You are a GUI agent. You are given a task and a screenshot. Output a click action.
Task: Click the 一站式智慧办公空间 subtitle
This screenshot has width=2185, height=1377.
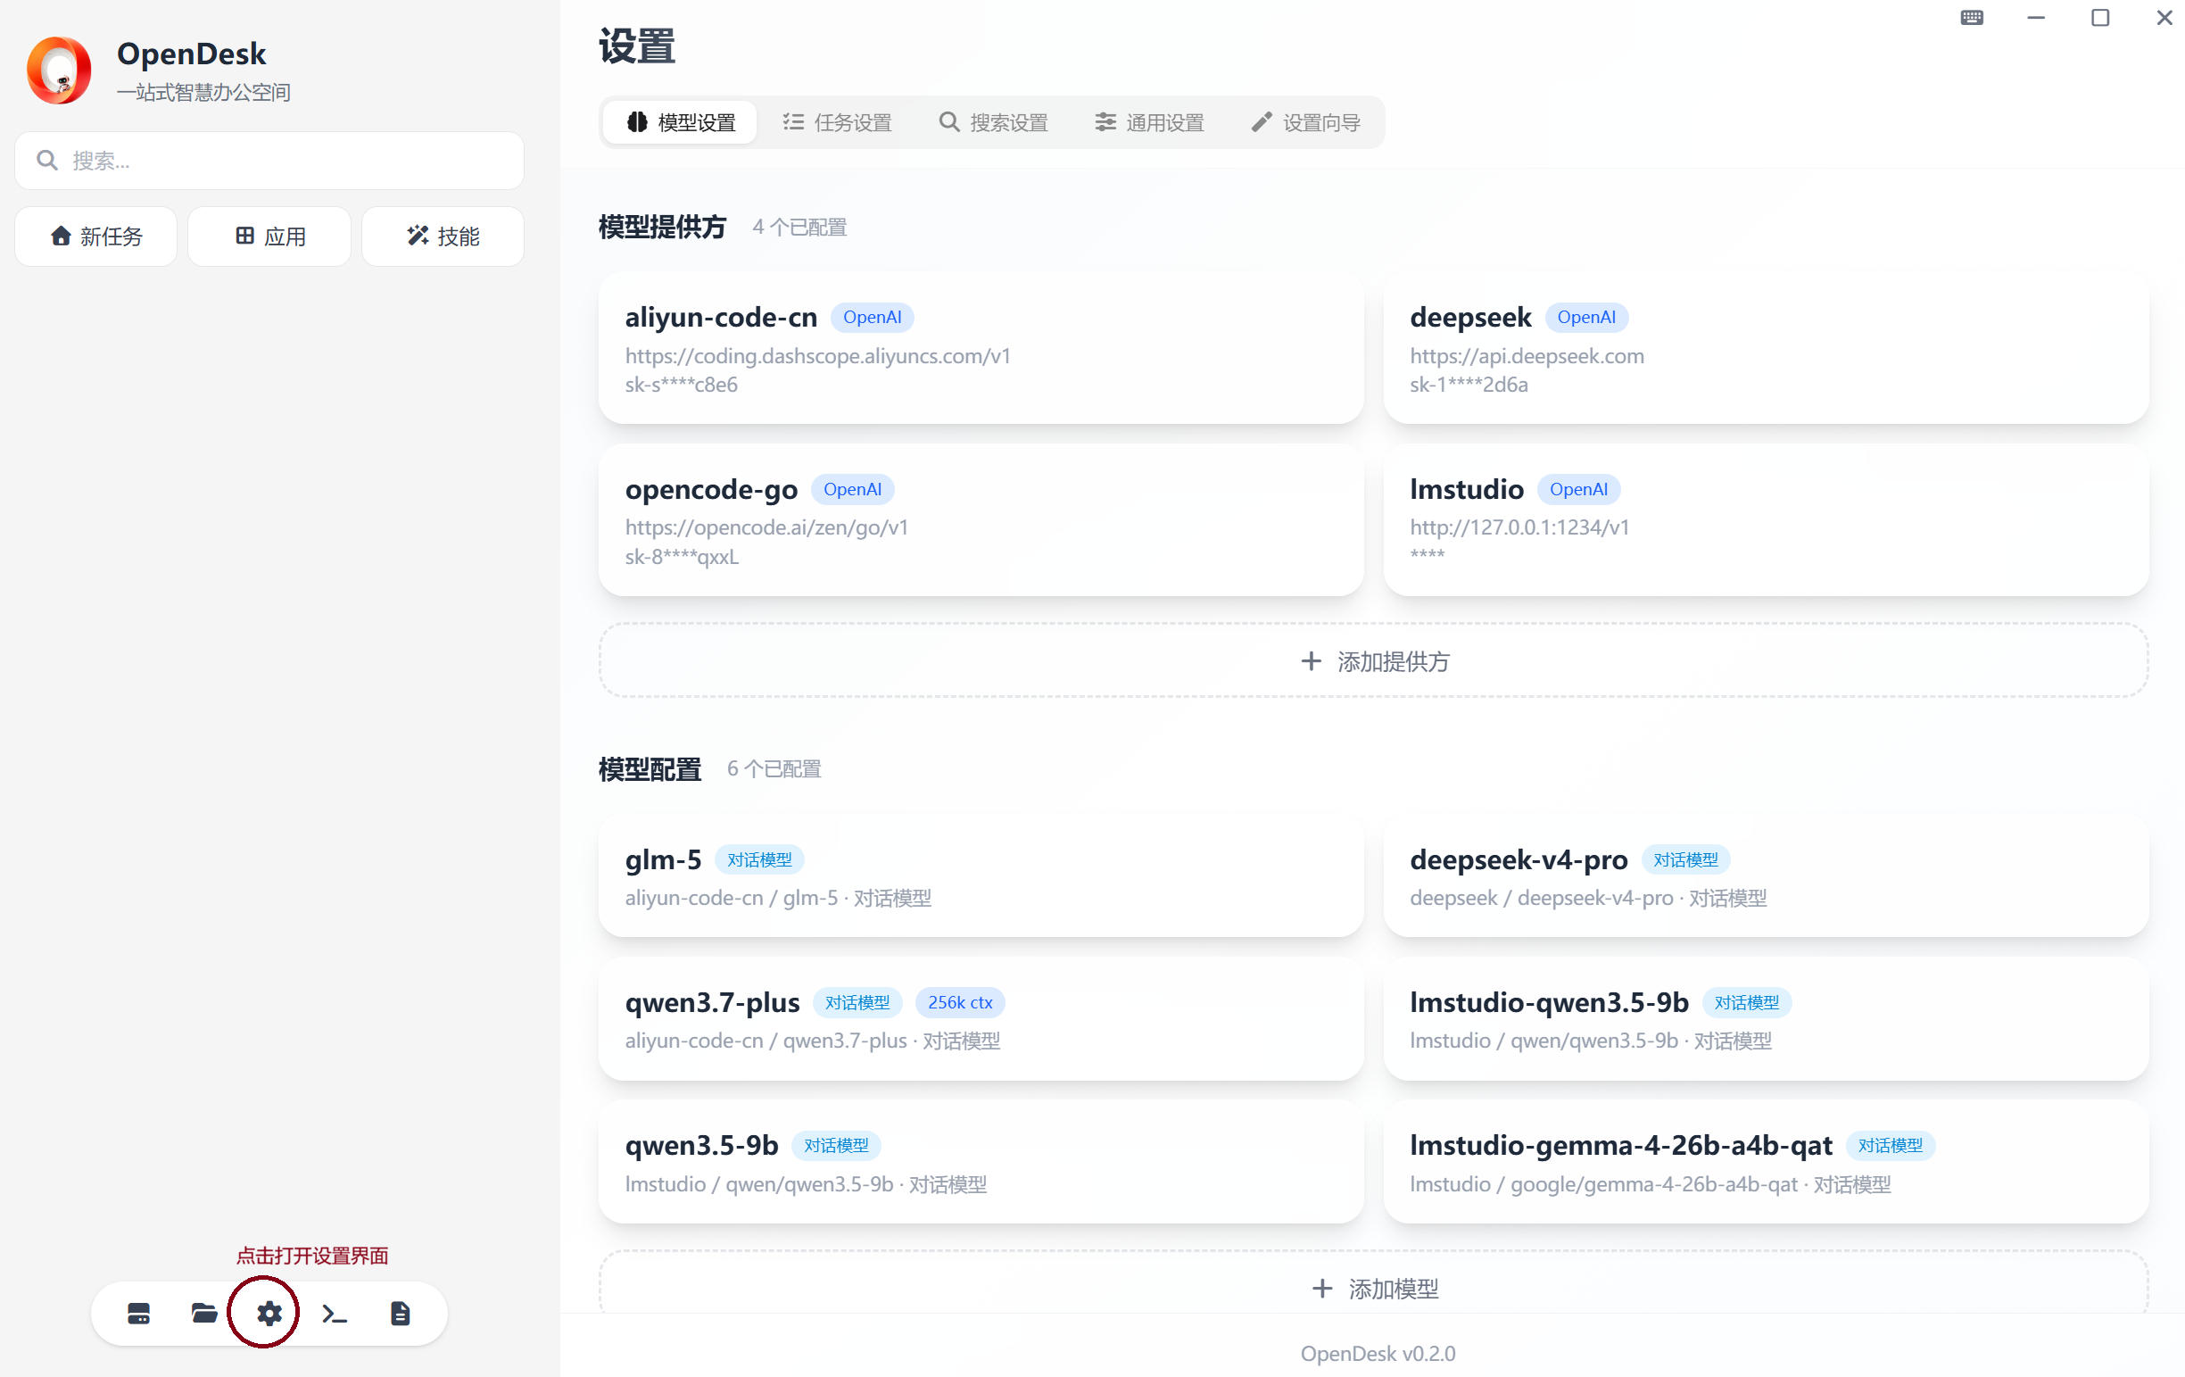(203, 92)
